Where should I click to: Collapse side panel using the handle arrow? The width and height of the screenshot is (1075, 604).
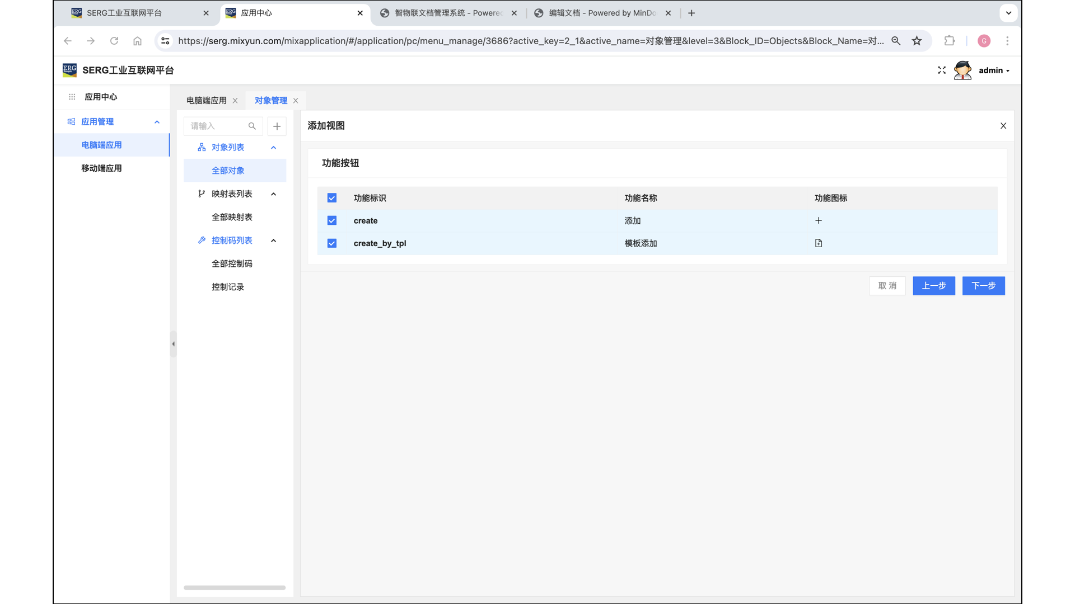point(174,344)
